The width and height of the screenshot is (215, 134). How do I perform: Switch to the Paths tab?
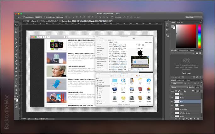click(x=188, y=80)
